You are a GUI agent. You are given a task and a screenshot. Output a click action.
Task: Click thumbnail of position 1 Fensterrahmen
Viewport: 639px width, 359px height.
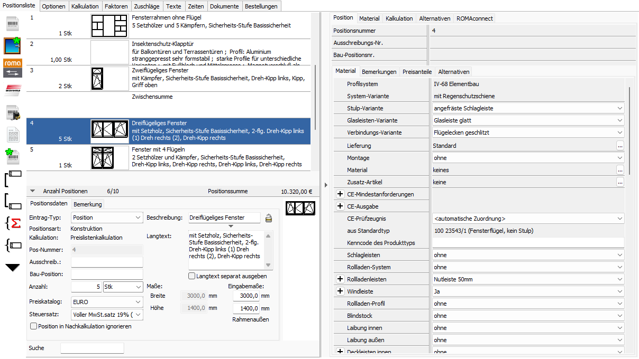[x=109, y=26]
